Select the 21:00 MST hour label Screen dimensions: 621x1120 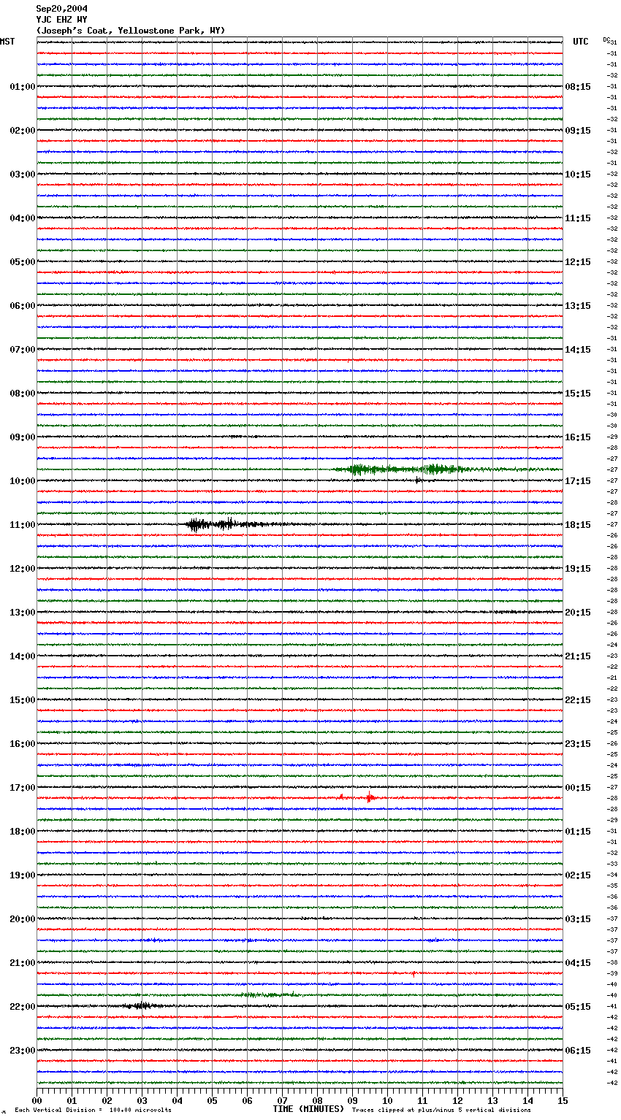22,963
